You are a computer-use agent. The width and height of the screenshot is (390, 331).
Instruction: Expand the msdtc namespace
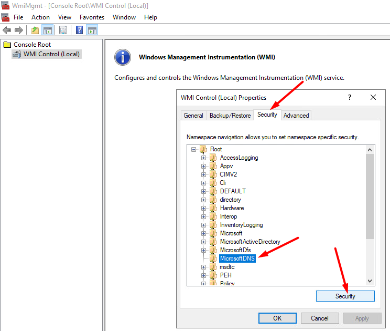point(203,267)
